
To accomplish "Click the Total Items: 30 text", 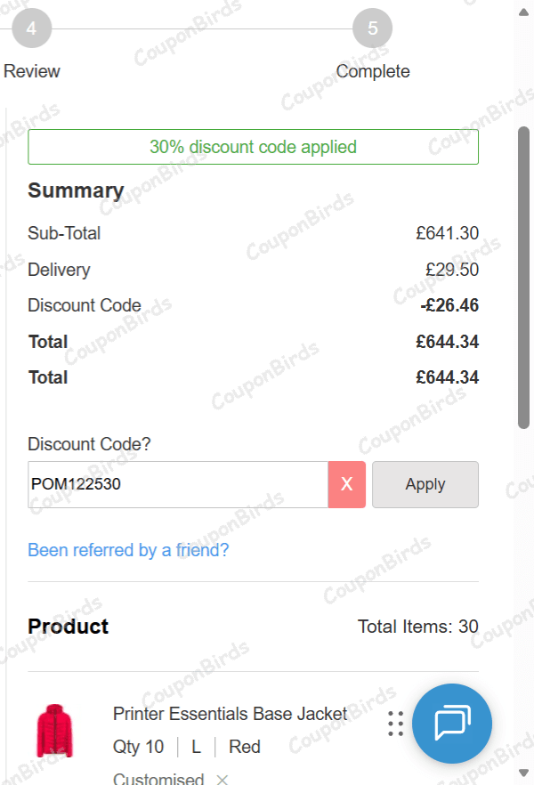I will [417, 627].
